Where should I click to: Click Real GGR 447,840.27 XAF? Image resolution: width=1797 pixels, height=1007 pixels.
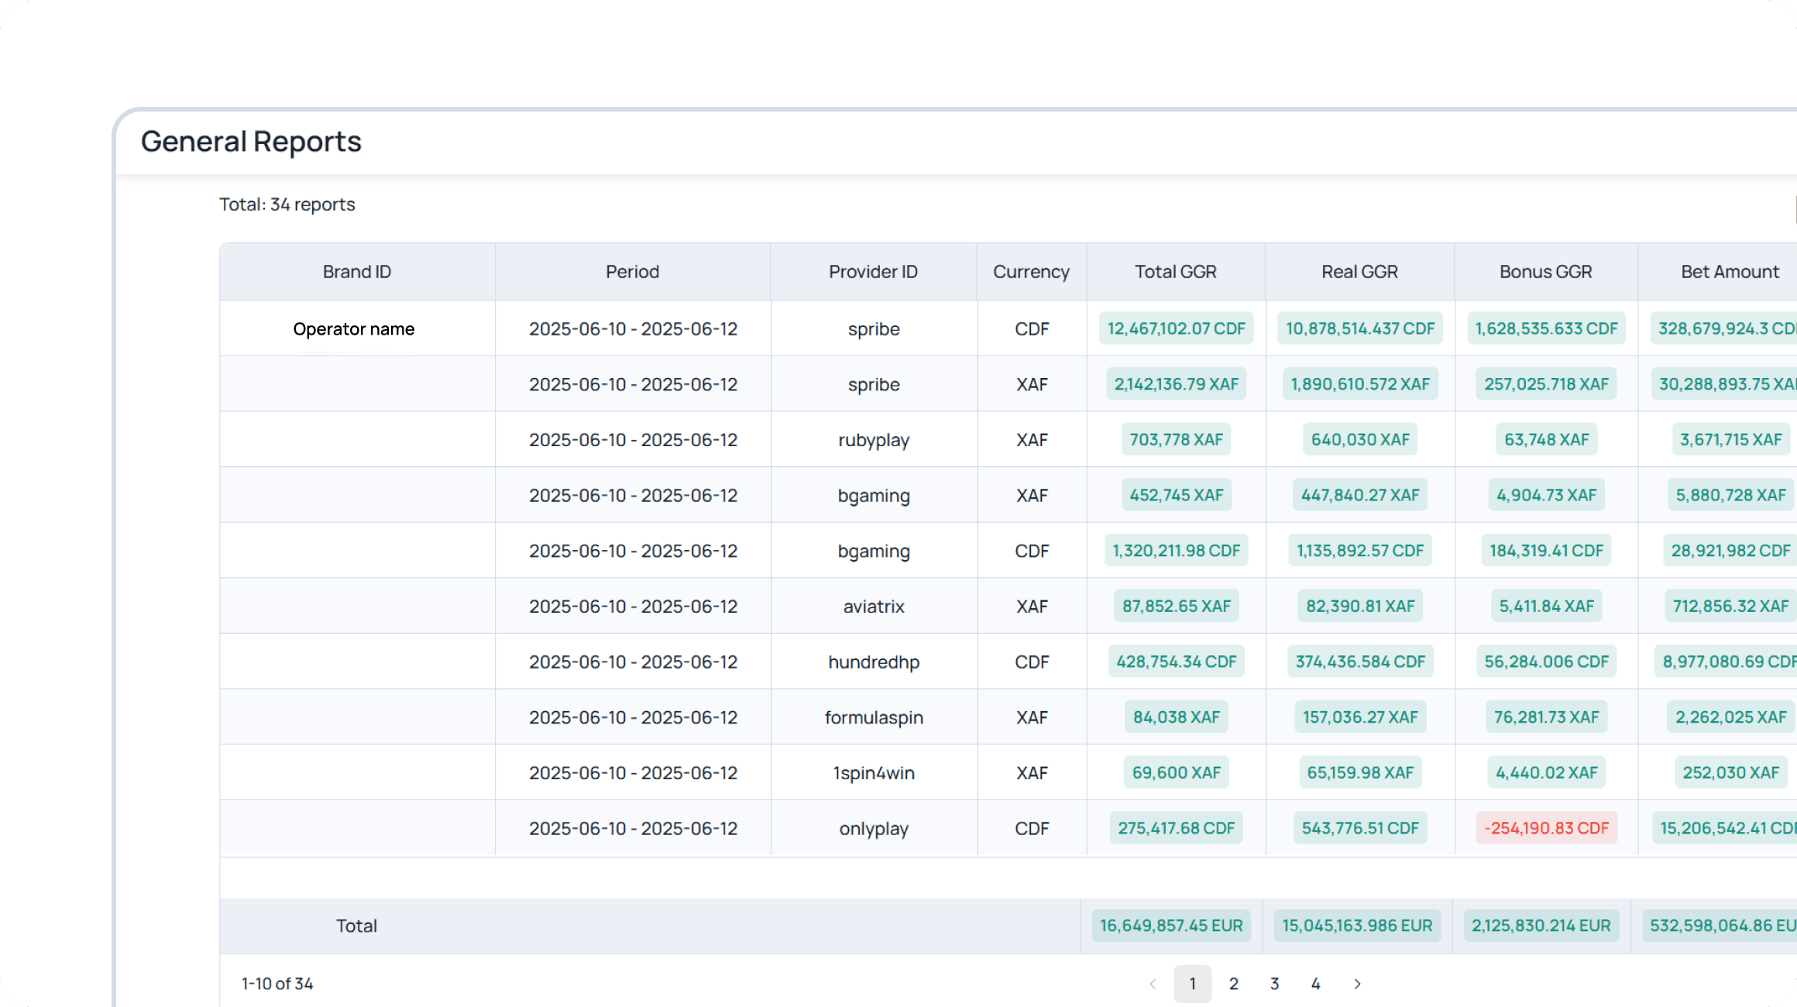tap(1361, 495)
